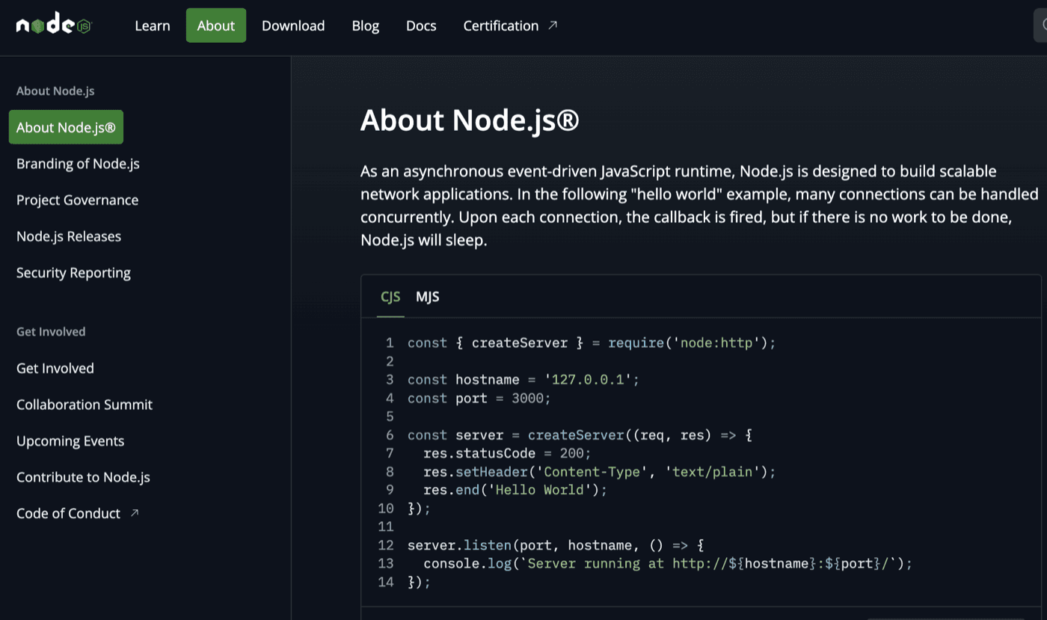Click the res.statusCode = 200 line
This screenshot has width=1047, height=620.
point(507,453)
